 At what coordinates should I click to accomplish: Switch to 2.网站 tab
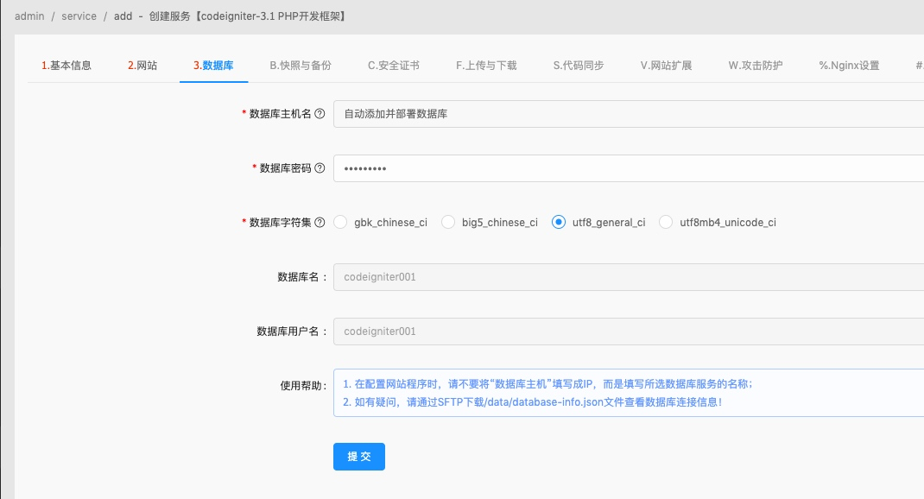(x=142, y=66)
